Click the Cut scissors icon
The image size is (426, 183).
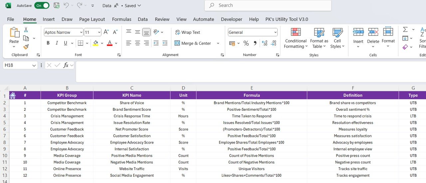tap(26, 30)
